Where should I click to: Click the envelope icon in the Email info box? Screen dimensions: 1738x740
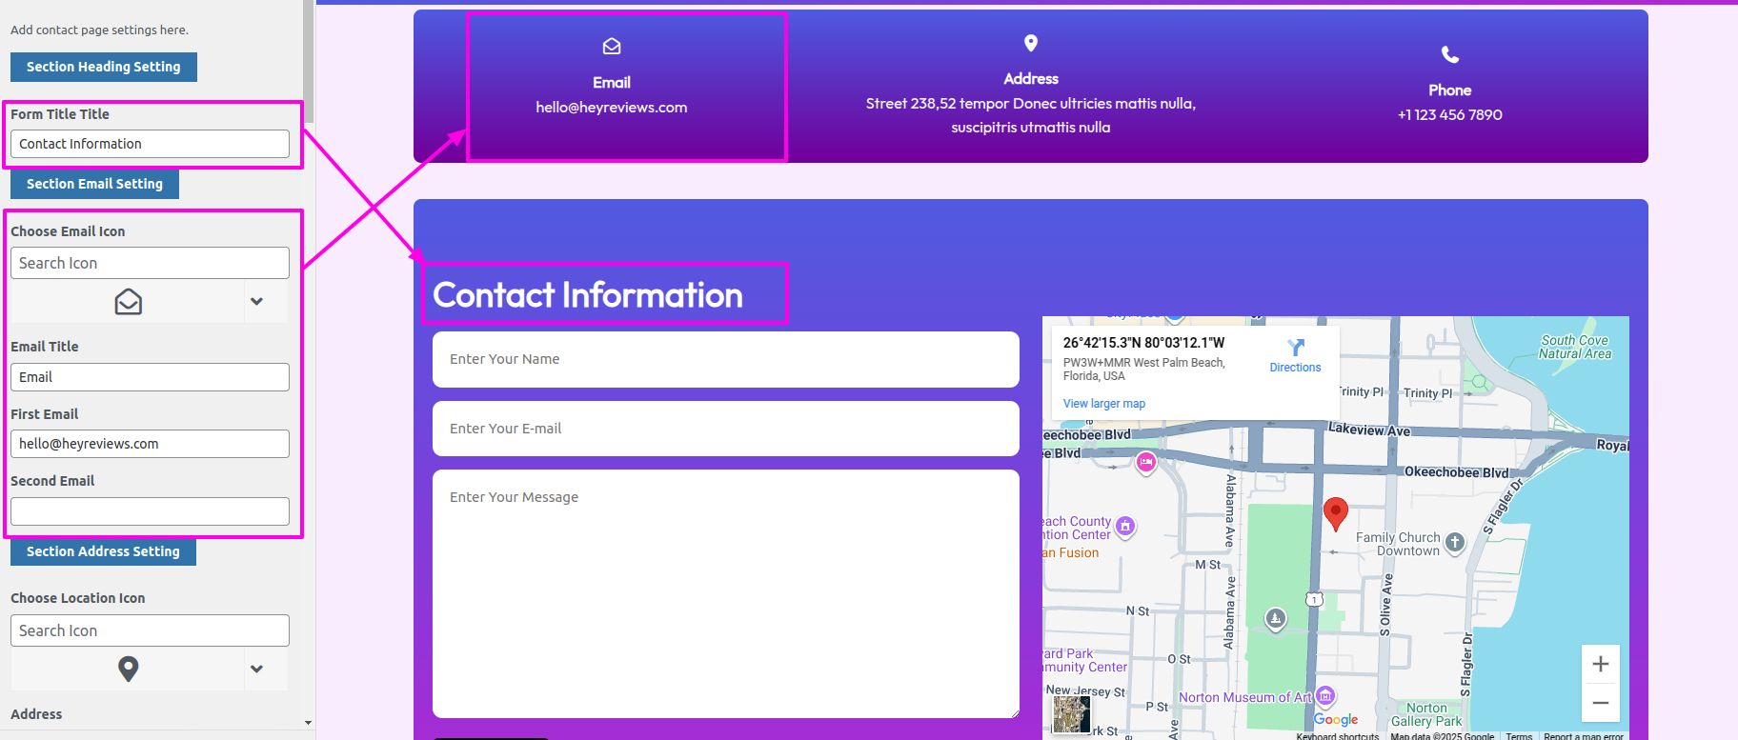612,46
